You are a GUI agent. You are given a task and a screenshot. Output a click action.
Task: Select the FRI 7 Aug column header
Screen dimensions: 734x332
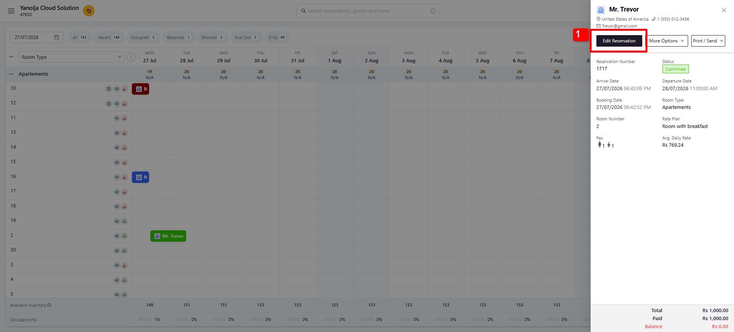click(557, 57)
